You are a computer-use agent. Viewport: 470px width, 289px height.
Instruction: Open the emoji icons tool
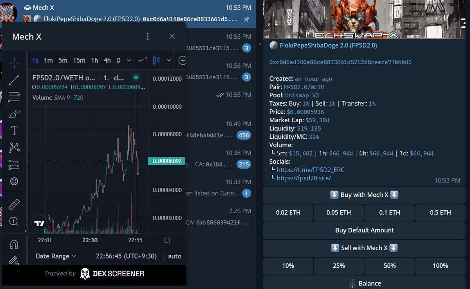pos(14,182)
